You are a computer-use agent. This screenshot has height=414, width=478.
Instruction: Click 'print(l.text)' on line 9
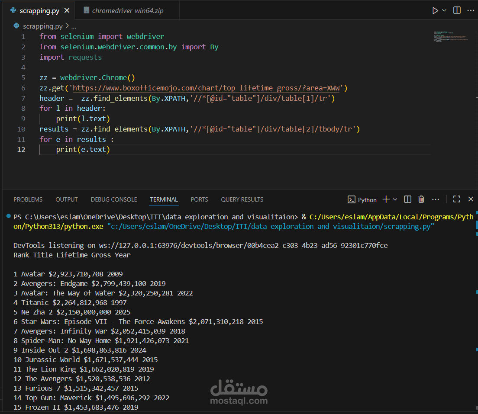click(83, 119)
